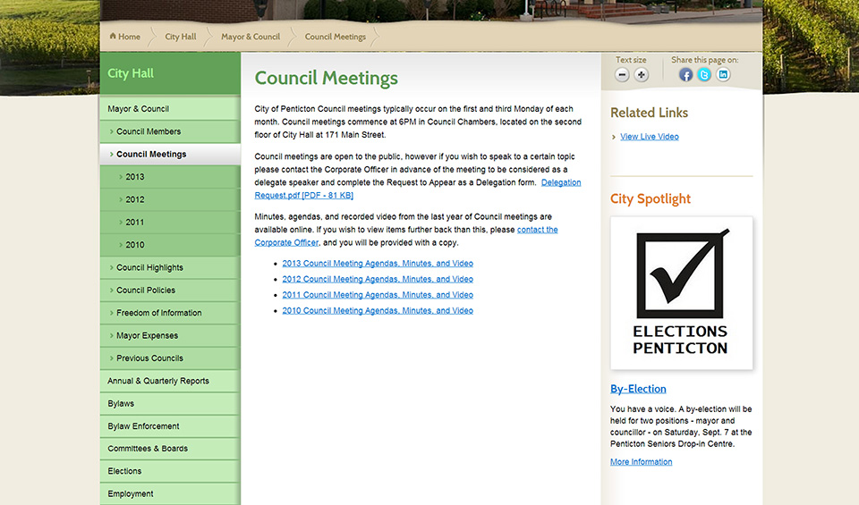Select 2010 under Council Meetings
The width and height of the screenshot is (859, 505).
click(x=135, y=245)
